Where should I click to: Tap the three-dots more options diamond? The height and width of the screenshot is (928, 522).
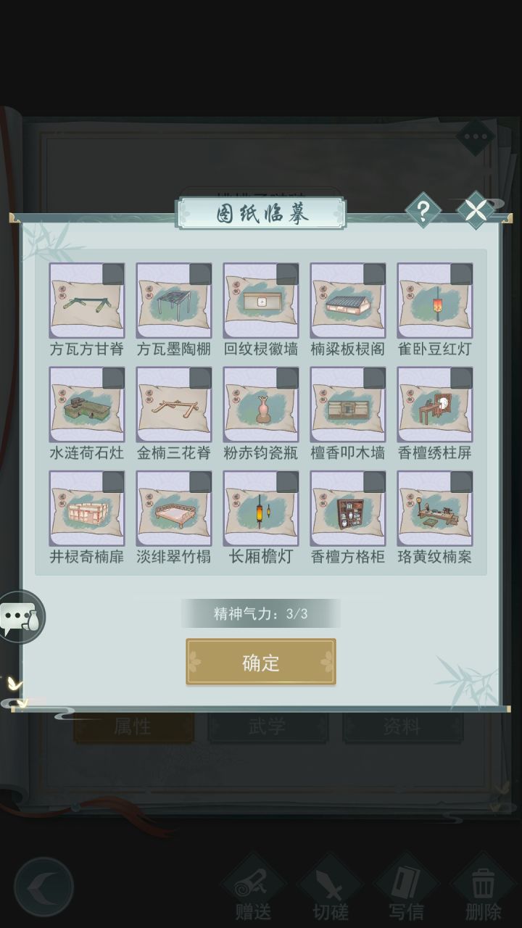[x=475, y=136]
